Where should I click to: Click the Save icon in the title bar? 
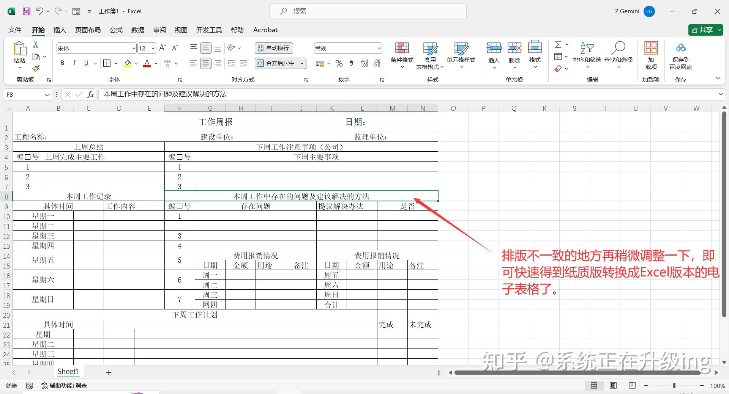point(26,11)
